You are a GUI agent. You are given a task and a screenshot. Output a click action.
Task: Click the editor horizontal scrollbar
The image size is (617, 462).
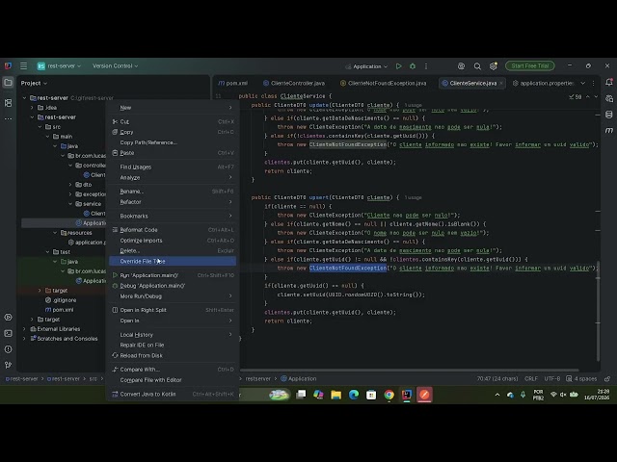click(x=409, y=370)
